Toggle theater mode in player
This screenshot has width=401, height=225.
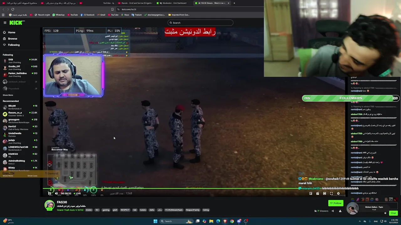325,193
